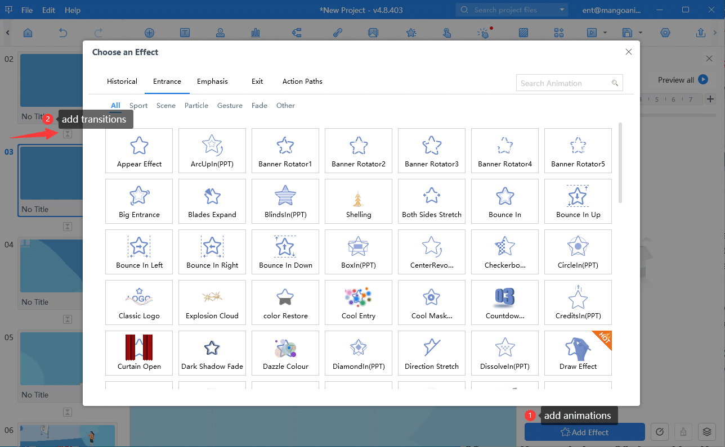Close the Choose an Effect dialog

pos(629,52)
